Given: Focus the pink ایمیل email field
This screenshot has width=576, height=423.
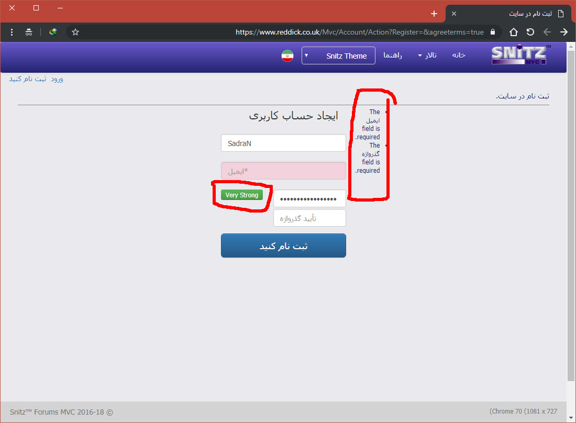Looking at the screenshot, I should tap(283, 171).
